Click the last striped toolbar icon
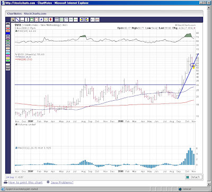This screenshot has height=192, width=212. (x=98, y=20)
